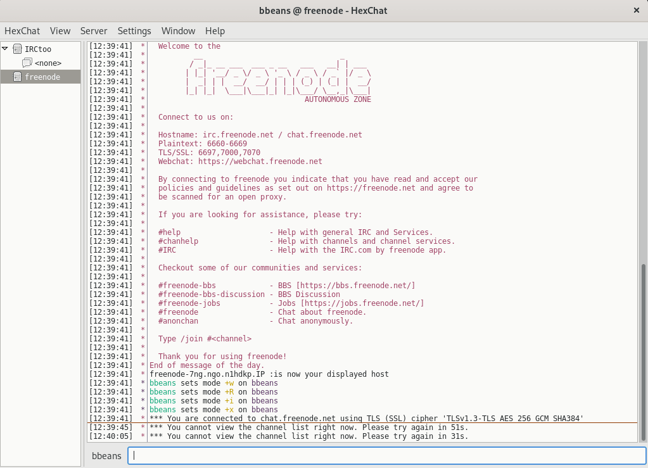
Task: Open the HexChat menu
Action: pyautogui.click(x=22, y=30)
